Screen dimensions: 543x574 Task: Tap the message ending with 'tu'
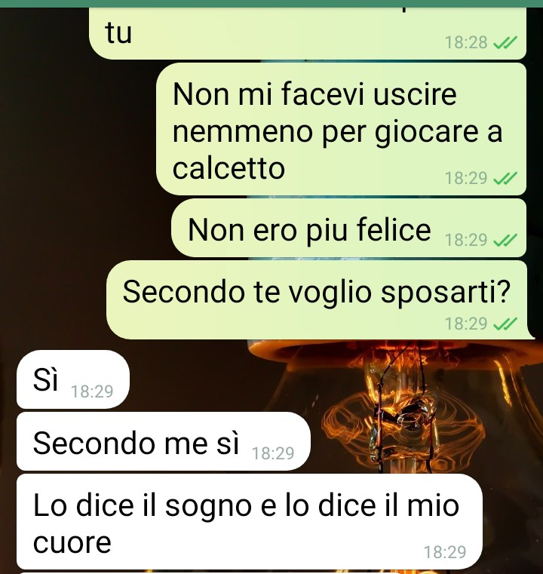coord(308,33)
